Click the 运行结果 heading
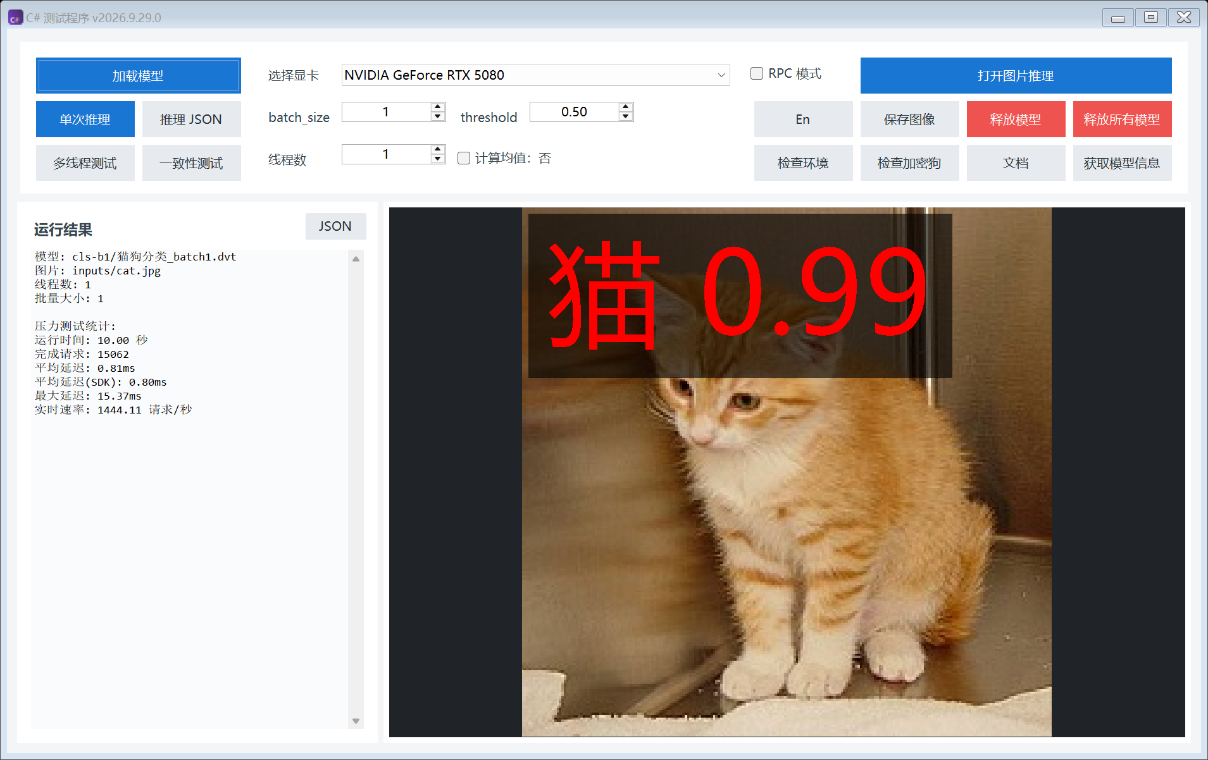The image size is (1208, 760). 63,230
